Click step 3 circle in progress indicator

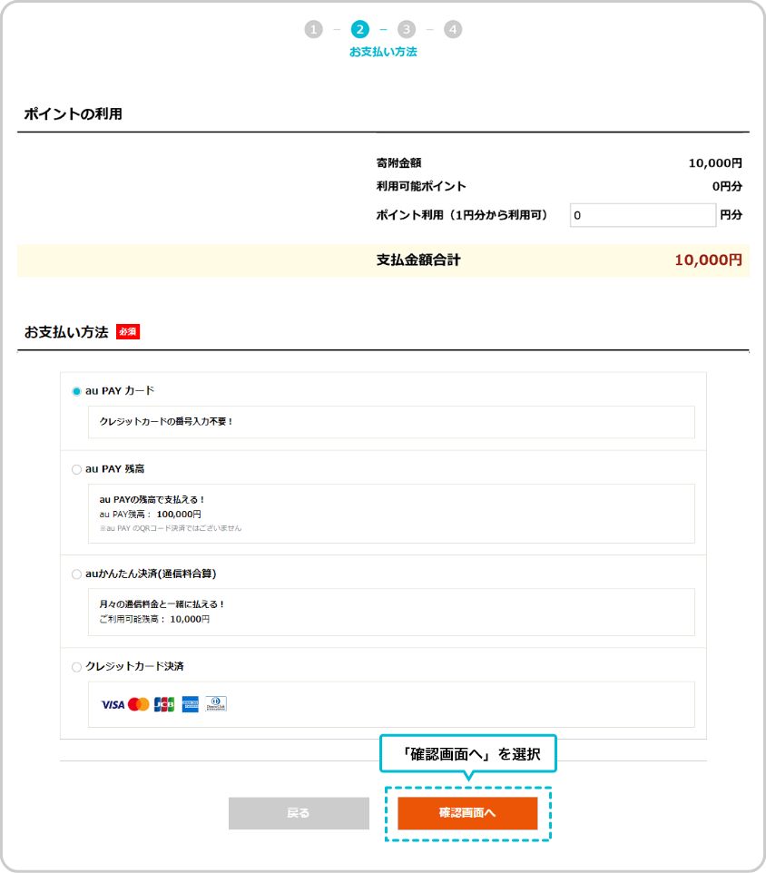pos(407,29)
